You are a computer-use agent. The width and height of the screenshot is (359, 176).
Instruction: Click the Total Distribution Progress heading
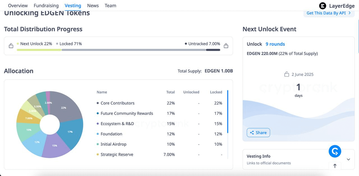click(43, 29)
